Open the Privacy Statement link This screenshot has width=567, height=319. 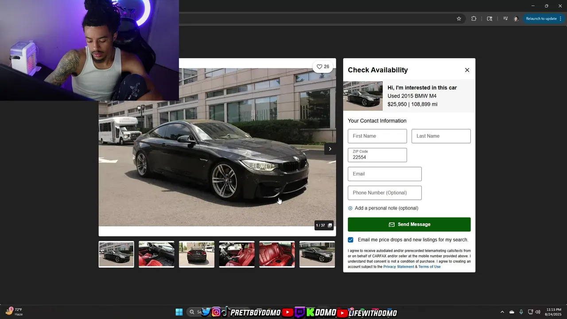pyautogui.click(x=399, y=267)
